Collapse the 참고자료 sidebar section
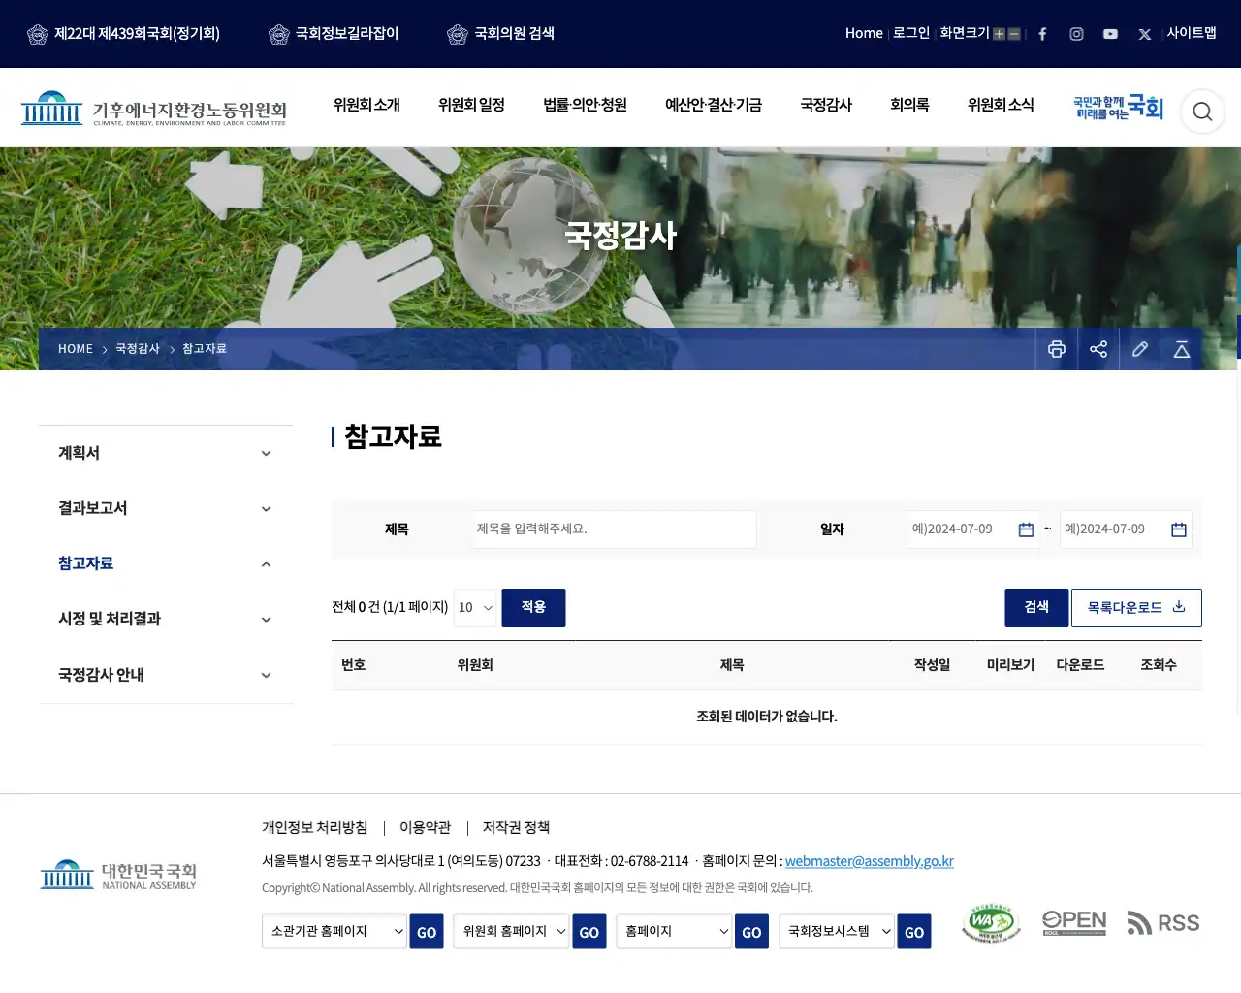The height and width of the screenshot is (993, 1241). [x=166, y=563]
